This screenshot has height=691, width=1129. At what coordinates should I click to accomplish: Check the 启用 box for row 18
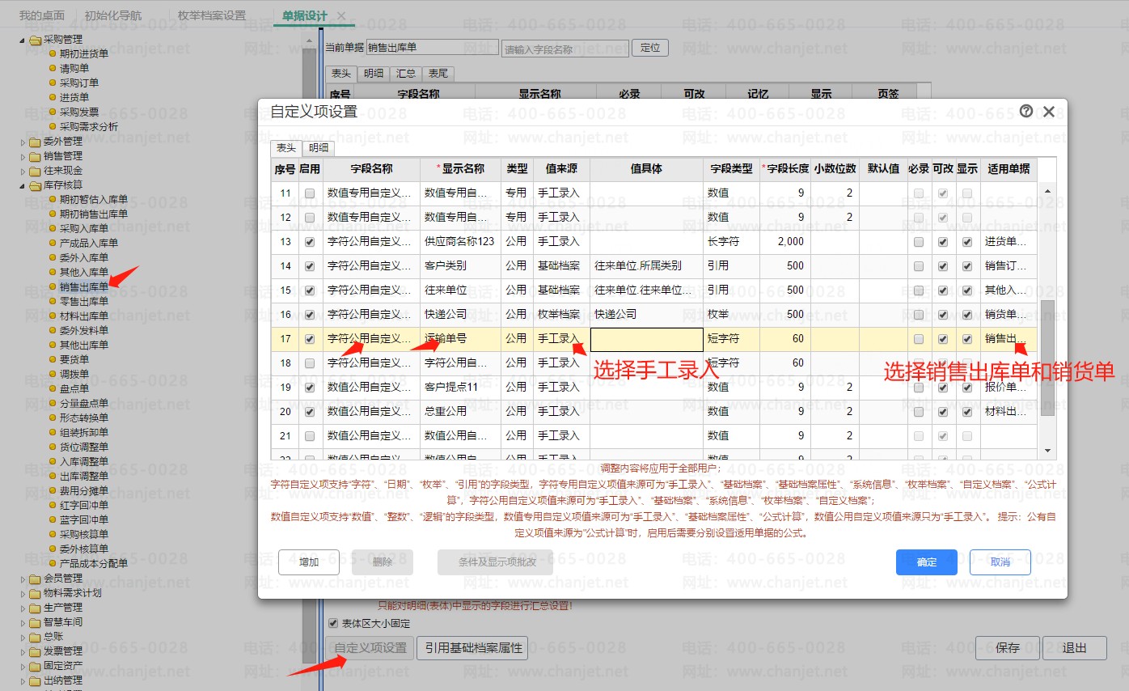[309, 363]
